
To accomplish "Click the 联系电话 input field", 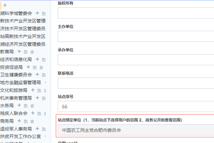I will point(136,83).
